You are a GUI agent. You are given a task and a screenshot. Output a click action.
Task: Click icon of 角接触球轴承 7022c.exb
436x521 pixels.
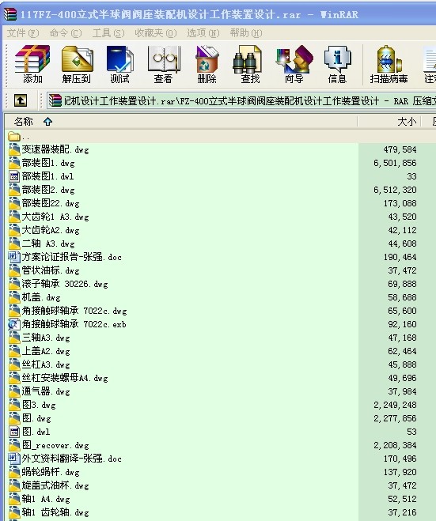(x=14, y=324)
